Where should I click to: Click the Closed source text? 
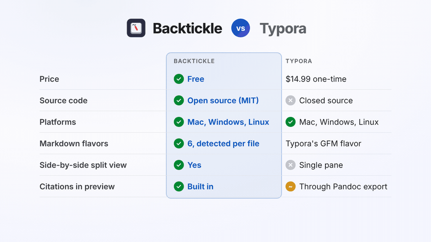[326, 100]
